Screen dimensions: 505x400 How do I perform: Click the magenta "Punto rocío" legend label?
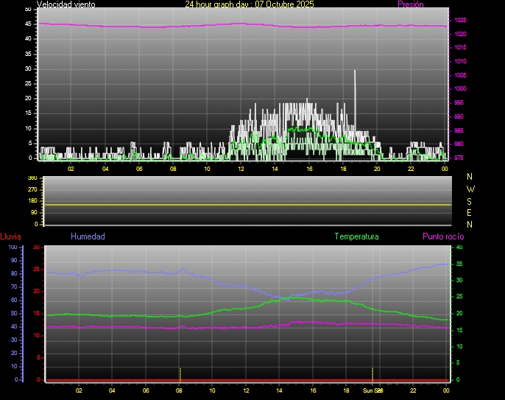click(442, 236)
